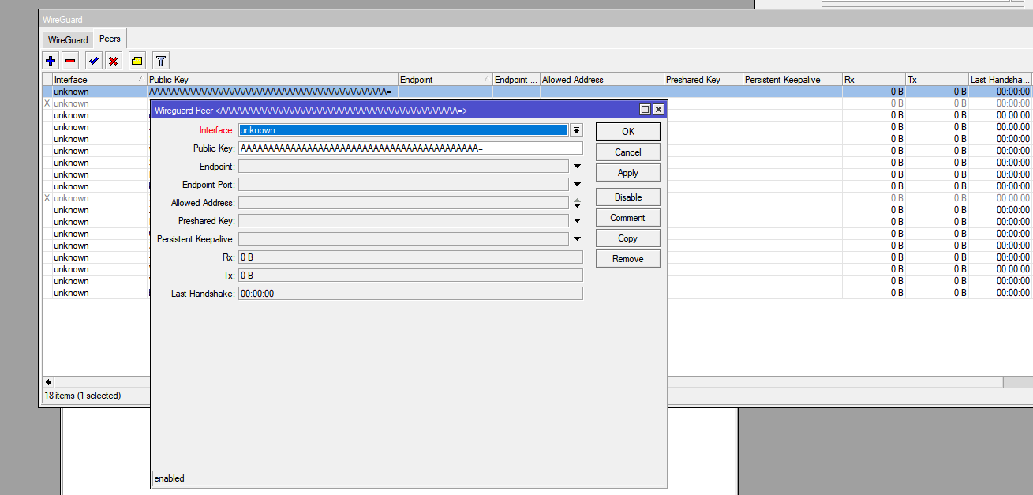This screenshot has height=495, width=1033.
Task: Open the Interface dropdown in the peer dialog
Action: [x=577, y=130]
